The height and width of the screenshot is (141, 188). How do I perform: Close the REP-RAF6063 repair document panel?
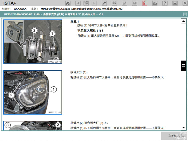pyautogui.click(x=185, y=14)
